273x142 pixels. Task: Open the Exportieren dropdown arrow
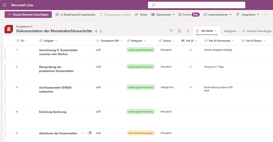[174, 15]
